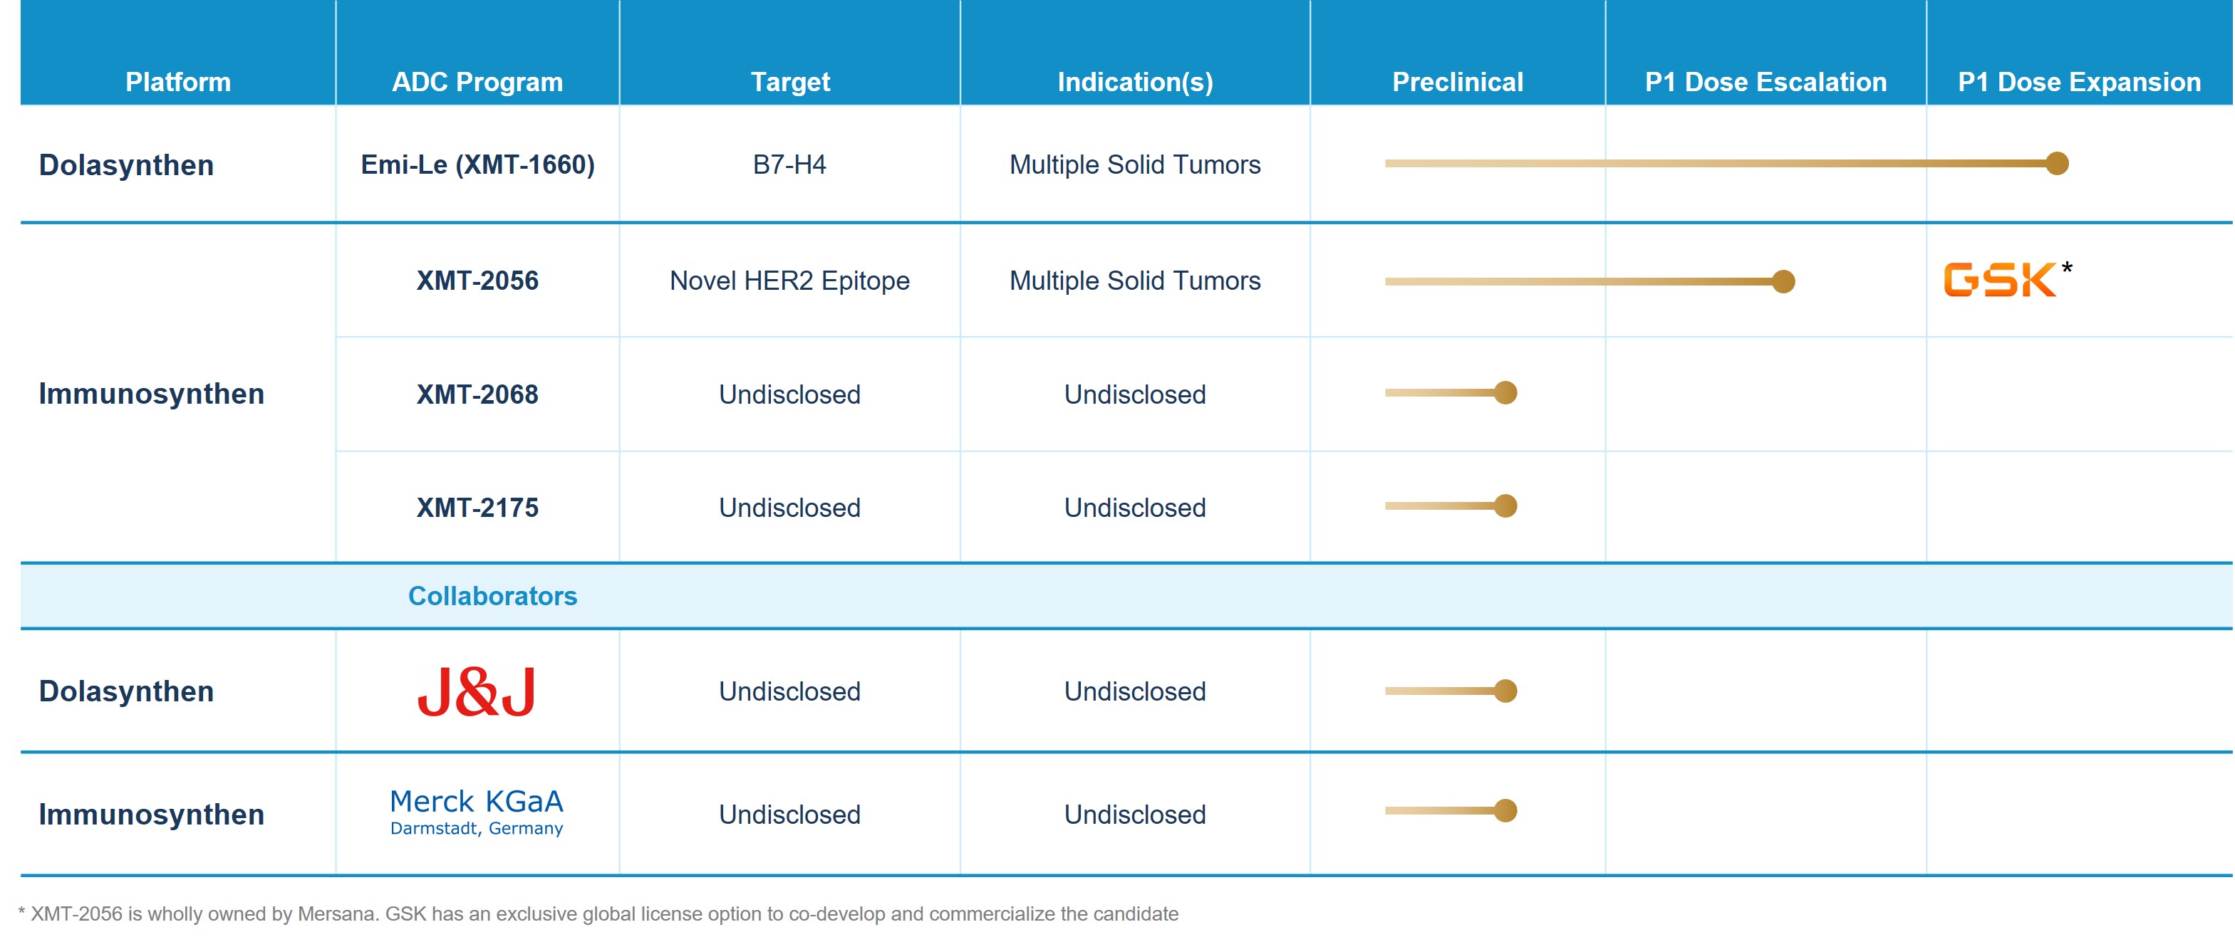The image size is (2235, 937).
Task: Click the P1 Dose Expansion header
Action: pos(2079,81)
